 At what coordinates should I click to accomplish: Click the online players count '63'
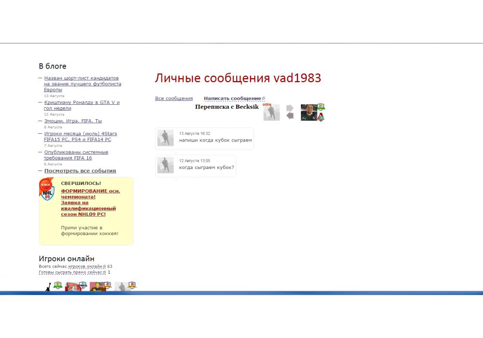click(110, 267)
